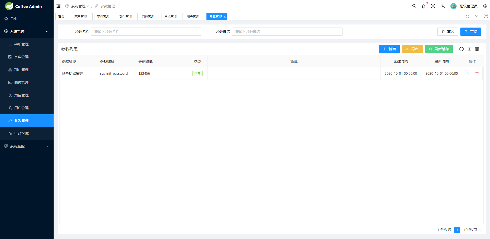Delete the sys_init_password row via trash icon
490x239 pixels.
[x=477, y=73]
